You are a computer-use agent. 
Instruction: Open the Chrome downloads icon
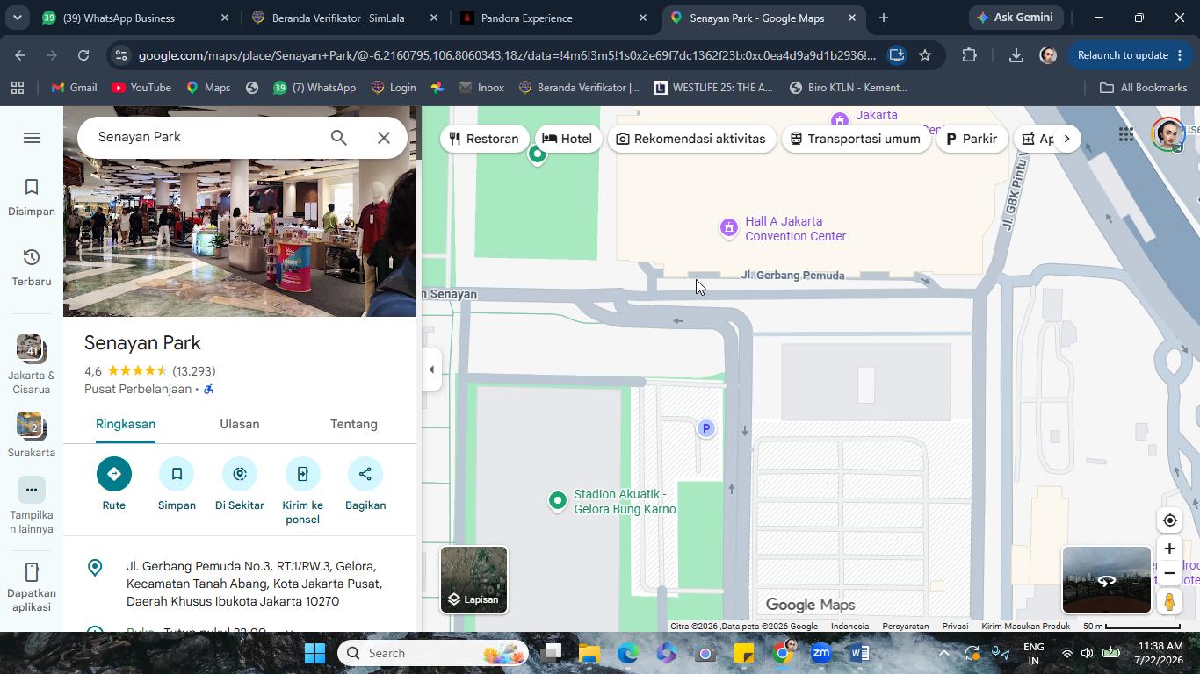pyautogui.click(x=1016, y=55)
